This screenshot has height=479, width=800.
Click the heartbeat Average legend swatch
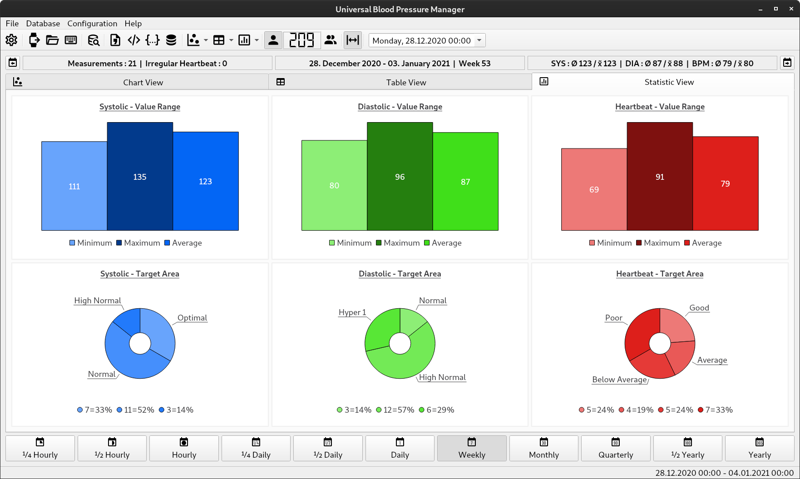pyautogui.click(x=687, y=243)
